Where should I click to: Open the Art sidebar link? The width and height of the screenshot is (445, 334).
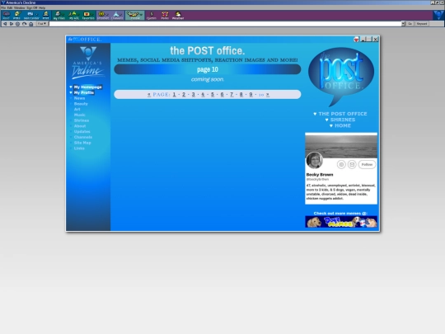(77, 110)
